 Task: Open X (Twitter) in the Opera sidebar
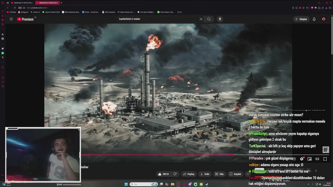pyautogui.click(x=3, y=57)
